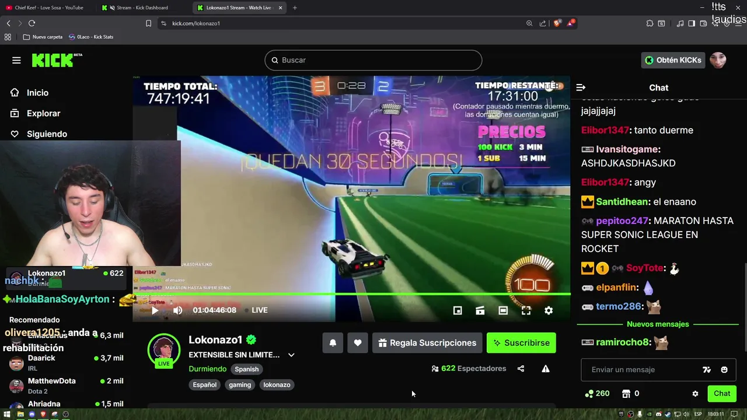This screenshot has height=420, width=747.
Task: Close the Lokonazo1 Stream tab
Action: pyautogui.click(x=280, y=8)
